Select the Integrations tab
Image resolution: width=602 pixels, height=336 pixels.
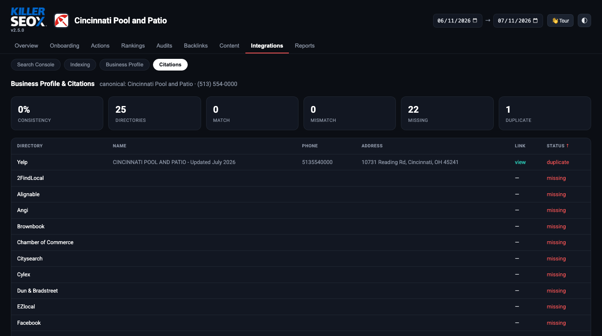pos(267,45)
